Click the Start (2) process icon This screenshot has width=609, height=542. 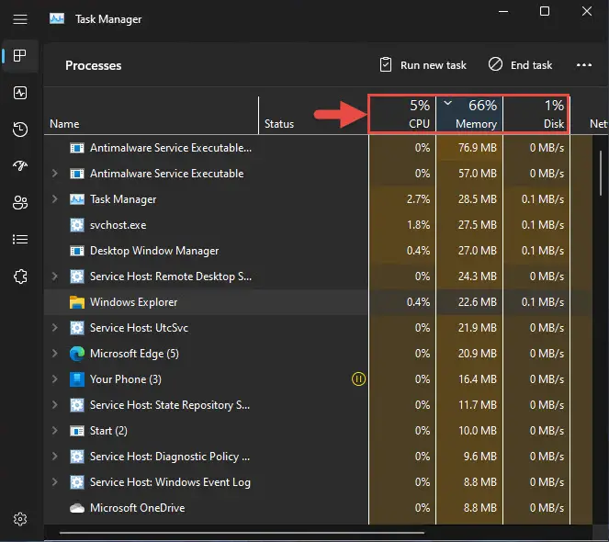pos(77,431)
